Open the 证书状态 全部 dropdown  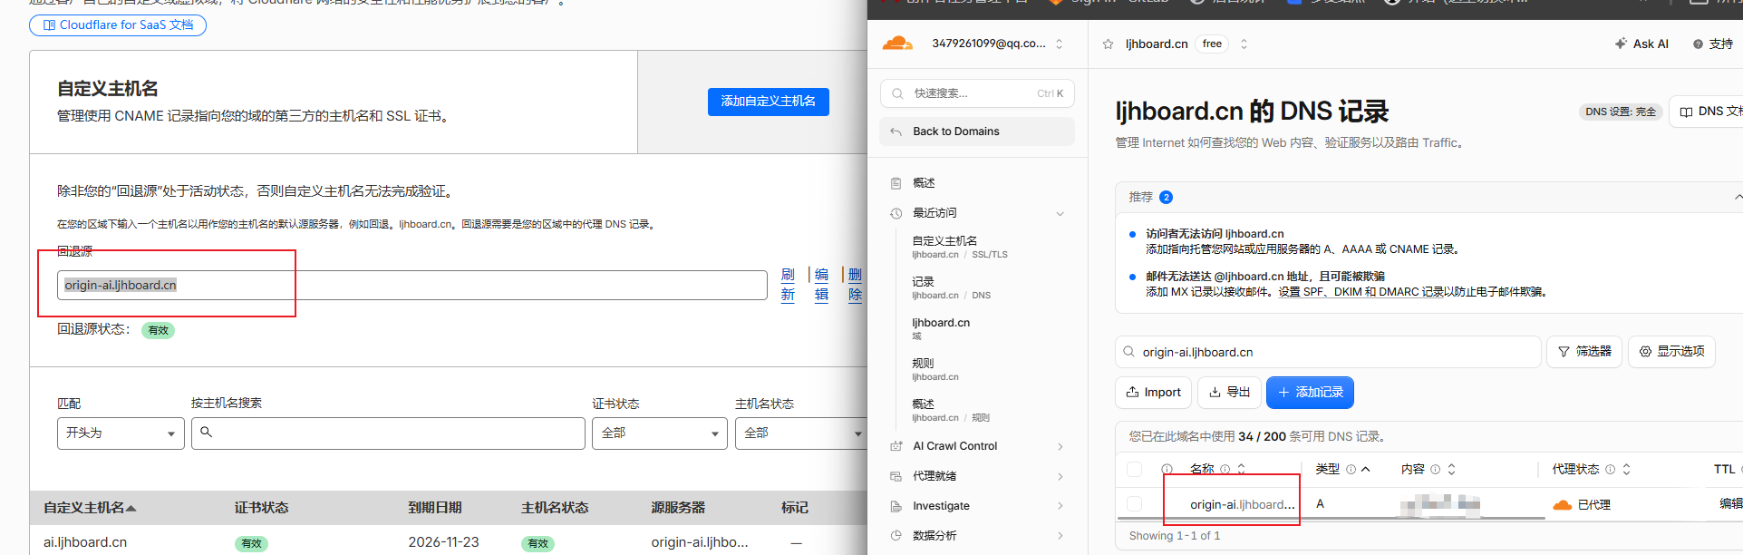(660, 433)
